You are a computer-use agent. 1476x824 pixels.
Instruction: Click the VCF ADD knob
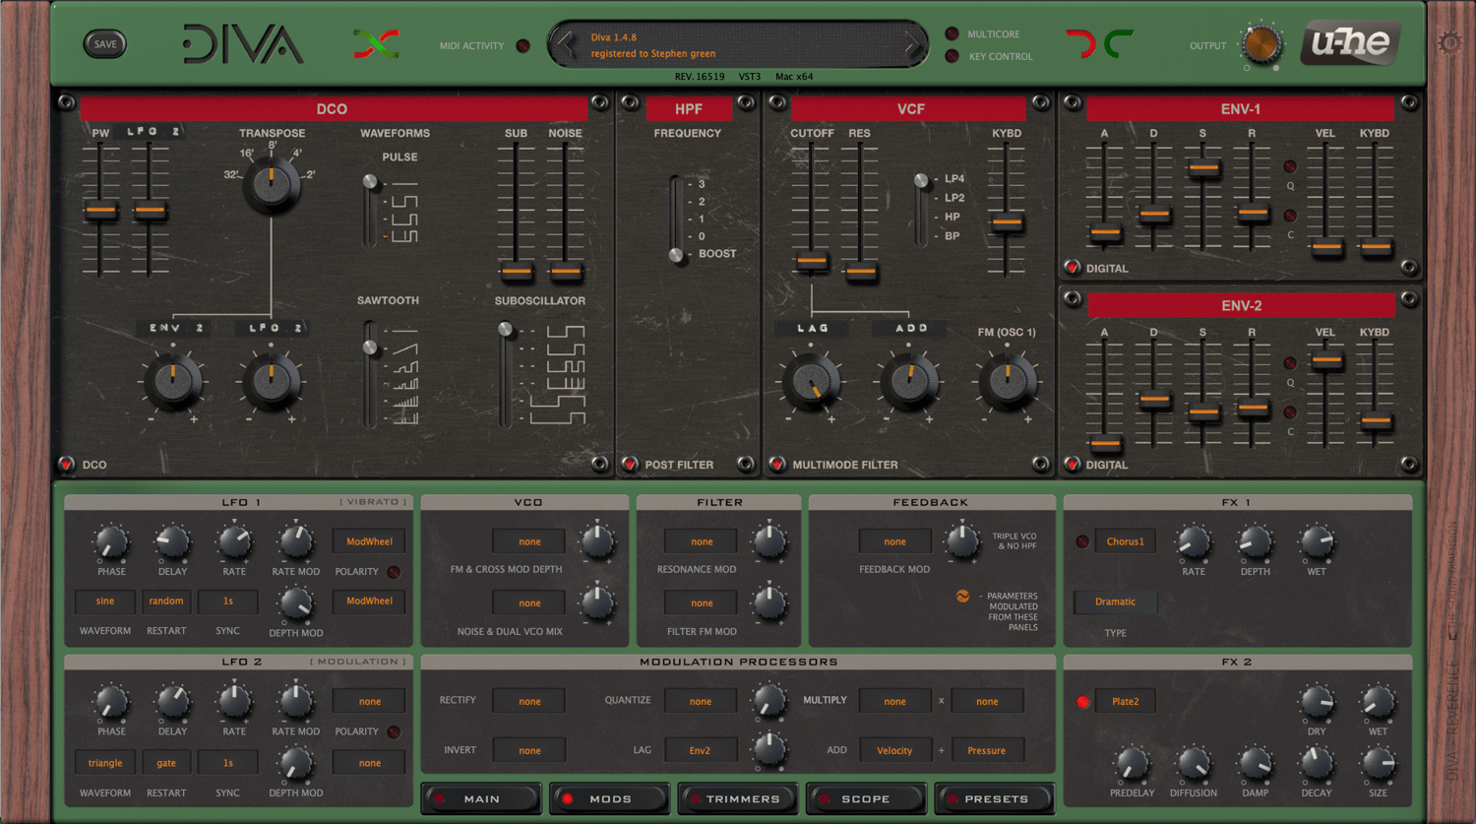click(910, 382)
